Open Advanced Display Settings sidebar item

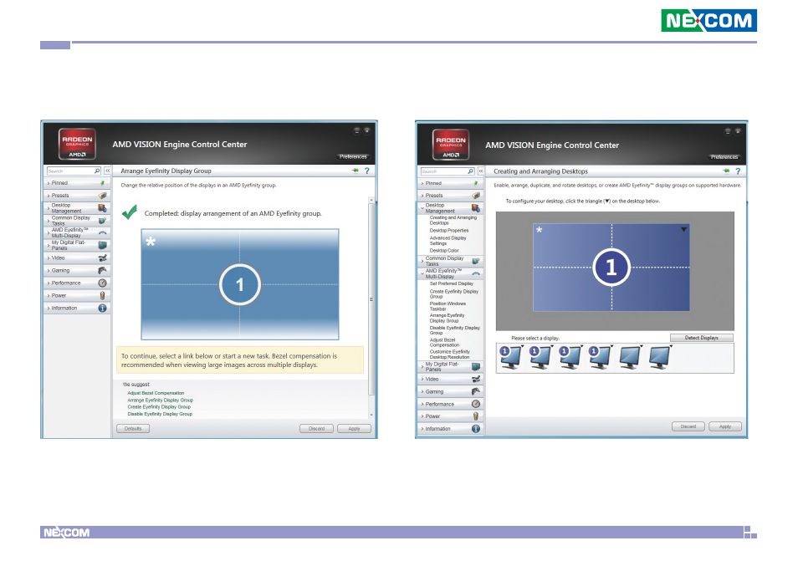(x=448, y=241)
